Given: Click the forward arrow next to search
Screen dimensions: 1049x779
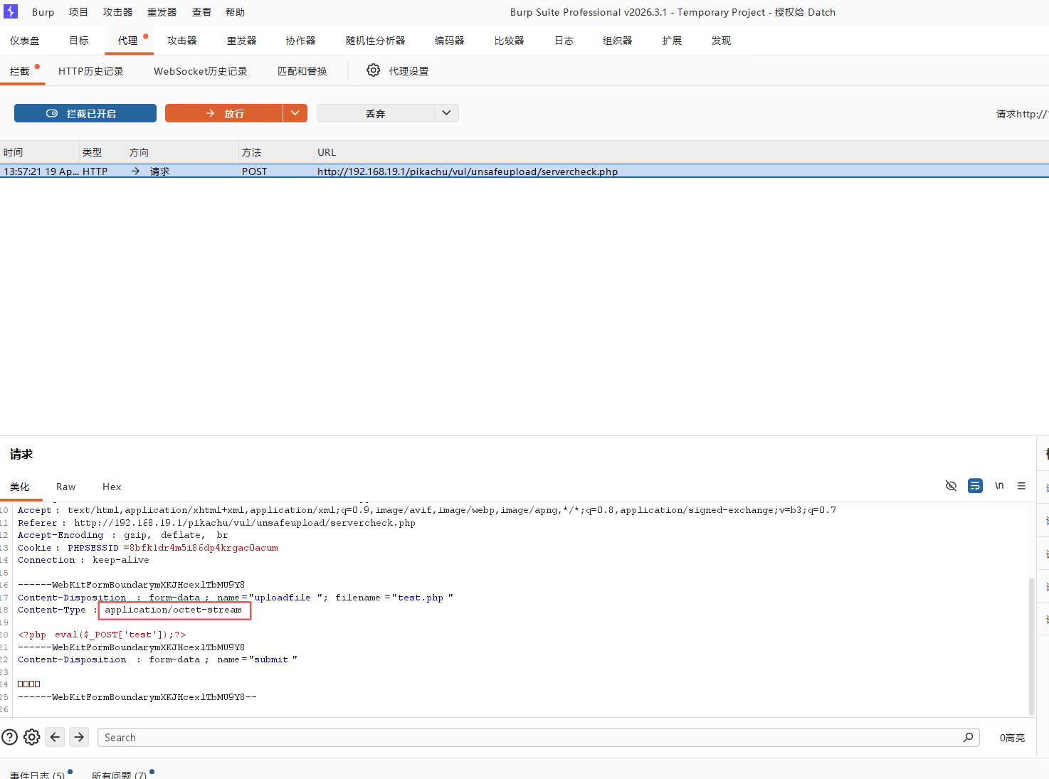Looking at the screenshot, I should click(x=79, y=737).
